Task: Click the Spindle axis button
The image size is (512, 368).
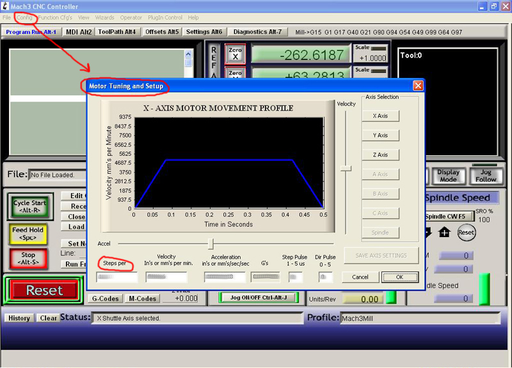Action: coord(380,233)
